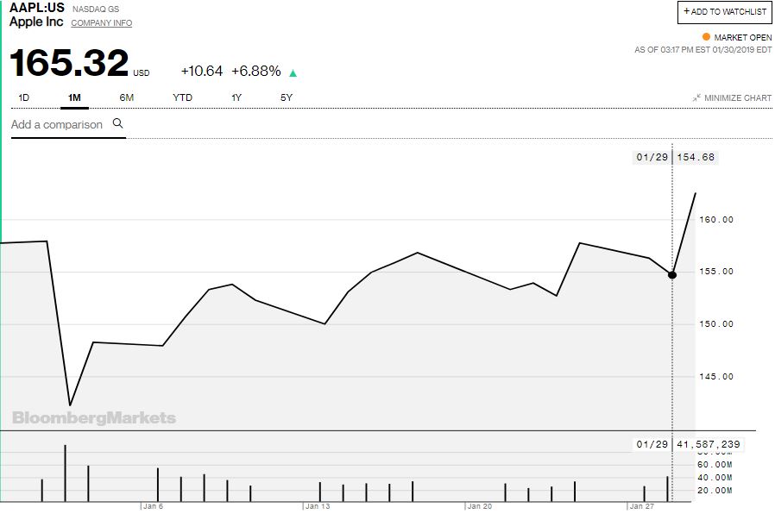Click the 01/29 date label above the price chart

click(652, 157)
